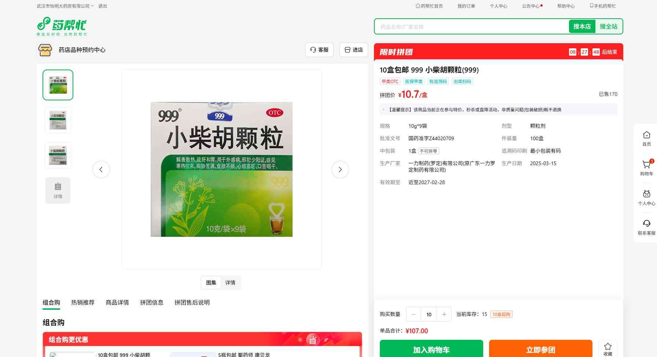Click the 药帮忙 logo
This screenshot has height=357, width=657.
click(62, 26)
